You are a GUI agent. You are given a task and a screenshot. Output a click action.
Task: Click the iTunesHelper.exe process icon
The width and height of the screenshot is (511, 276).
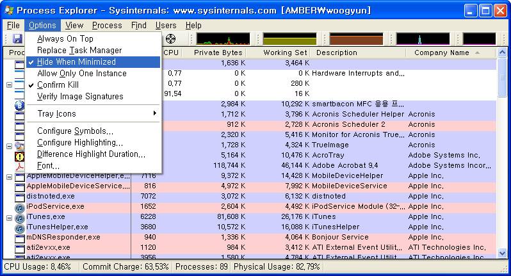click(20, 228)
